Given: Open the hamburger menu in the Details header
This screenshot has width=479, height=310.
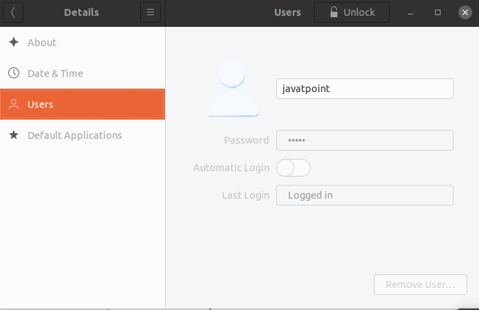Looking at the screenshot, I should click(x=151, y=12).
